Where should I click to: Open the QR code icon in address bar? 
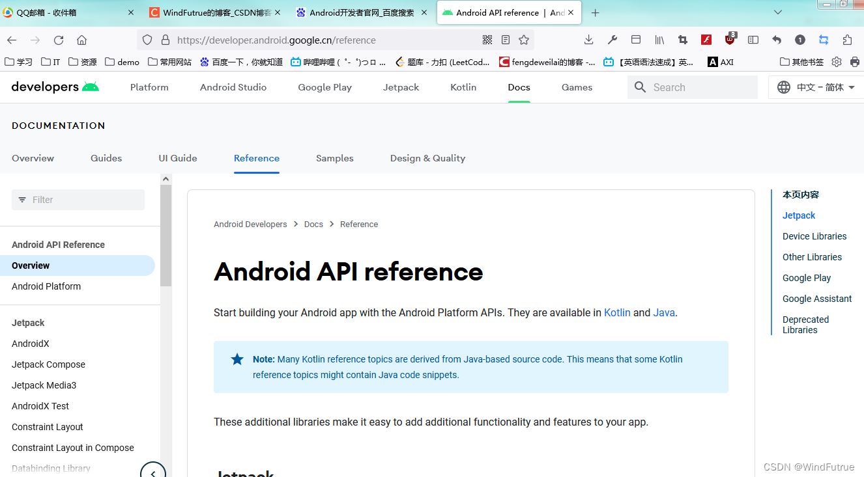487,40
